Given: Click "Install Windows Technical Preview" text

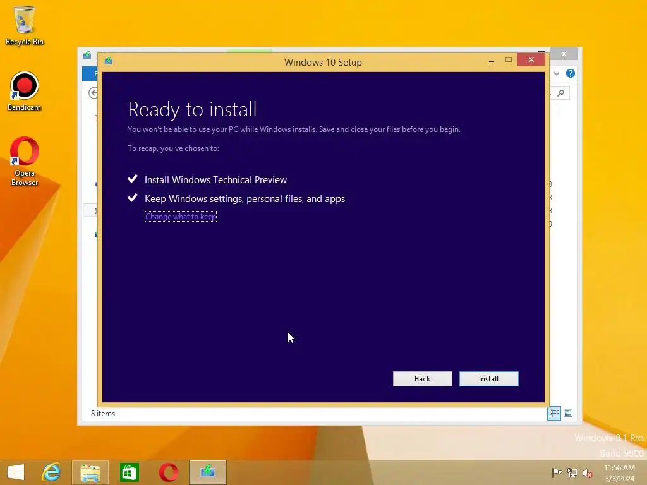Looking at the screenshot, I should (216, 180).
